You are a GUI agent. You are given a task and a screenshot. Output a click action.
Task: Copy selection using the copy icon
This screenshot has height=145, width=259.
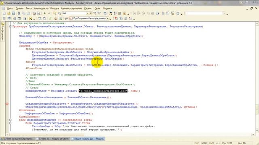coord(24,13)
